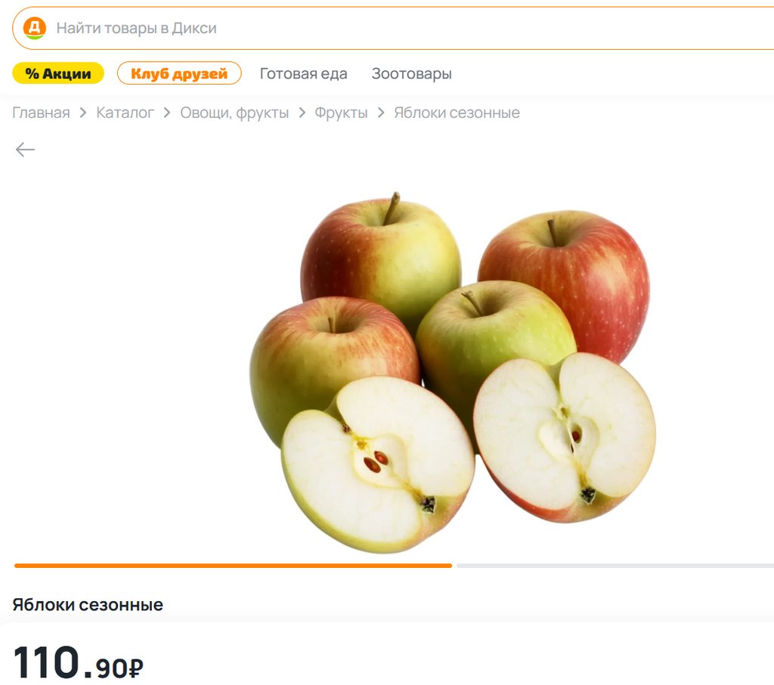Navigate to the Каталог breadcrumb
The width and height of the screenshot is (774, 685).
(125, 113)
